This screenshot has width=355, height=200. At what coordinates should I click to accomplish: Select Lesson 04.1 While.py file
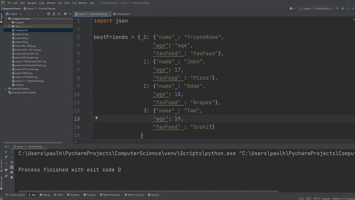24,46
